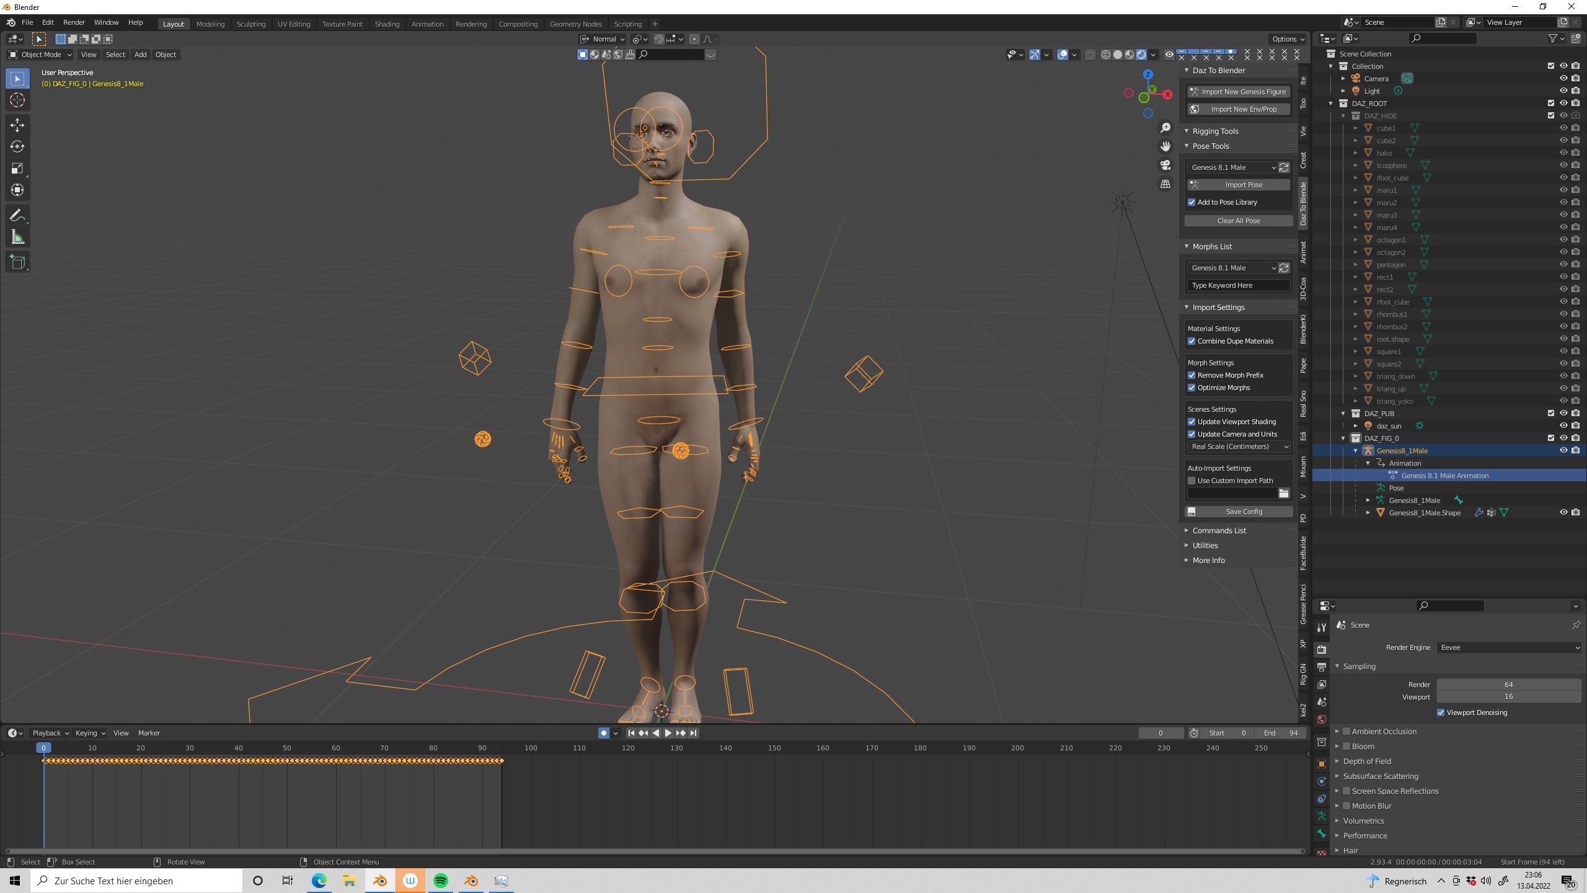This screenshot has width=1587, height=893.
Task: Toggle Update Camera and Units checkbox
Action: (x=1191, y=434)
